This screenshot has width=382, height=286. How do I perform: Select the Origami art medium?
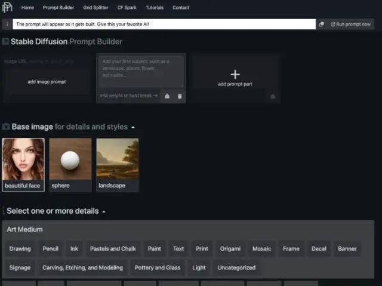pyautogui.click(x=230, y=249)
